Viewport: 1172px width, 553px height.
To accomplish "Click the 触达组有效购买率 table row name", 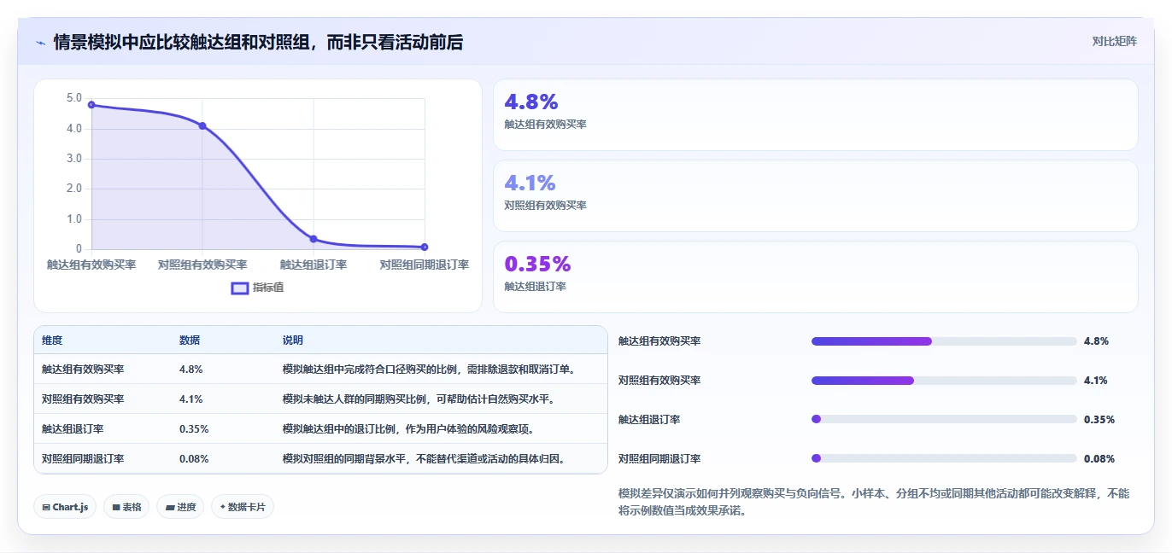I will [83, 370].
